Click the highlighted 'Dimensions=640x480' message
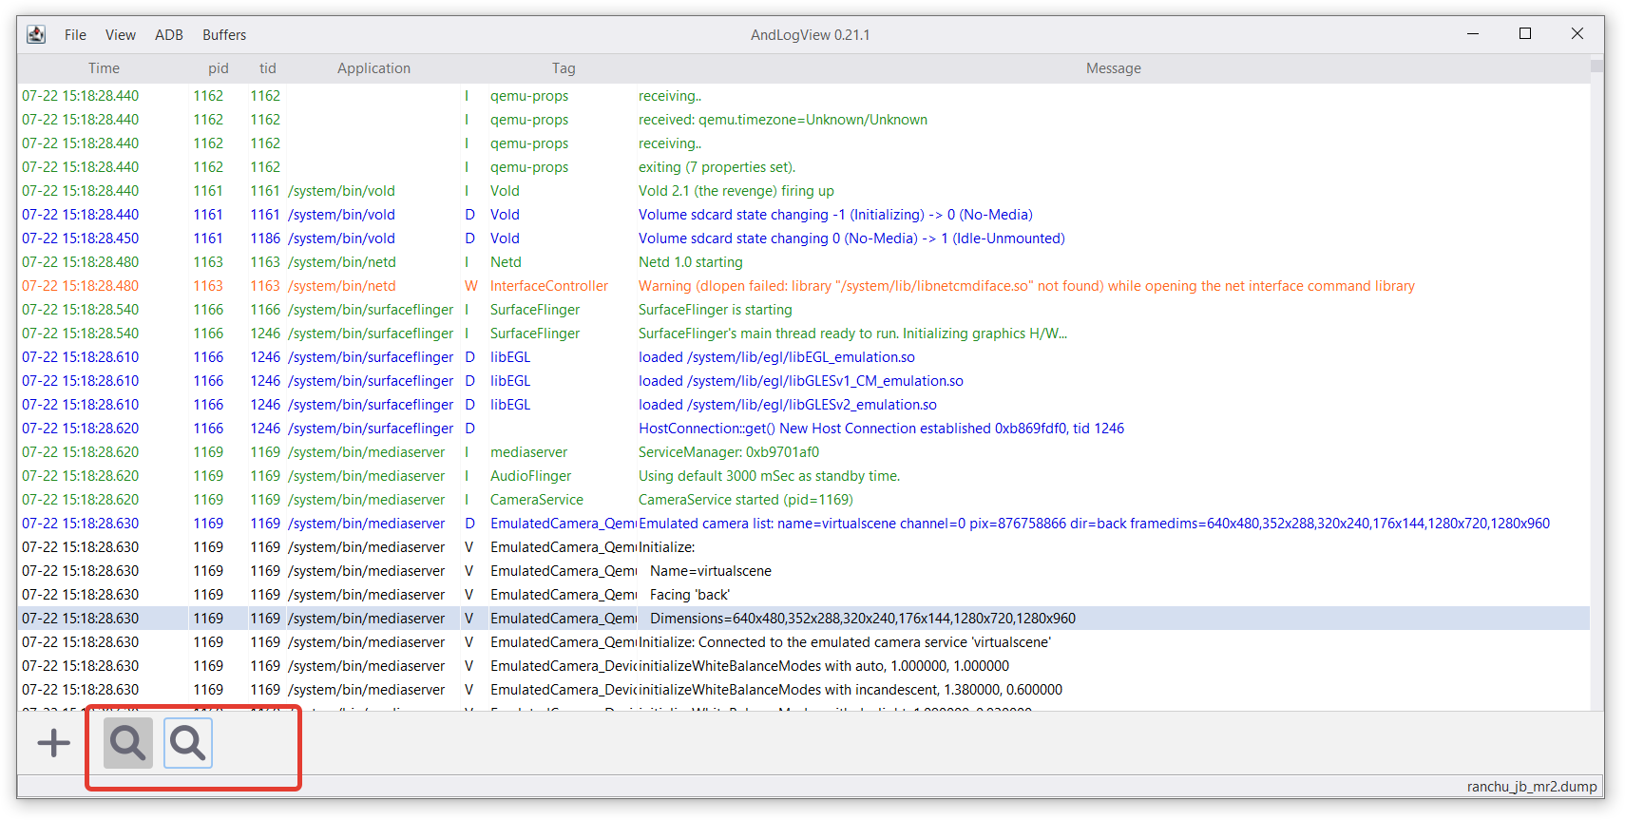Viewport: 1625px width, 820px height. [863, 619]
